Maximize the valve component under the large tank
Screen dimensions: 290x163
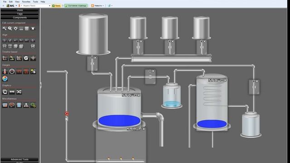(92, 58)
